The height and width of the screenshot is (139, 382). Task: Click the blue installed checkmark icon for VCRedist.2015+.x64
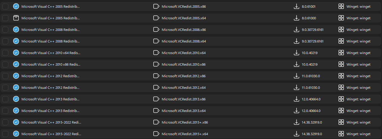[16, 134]
